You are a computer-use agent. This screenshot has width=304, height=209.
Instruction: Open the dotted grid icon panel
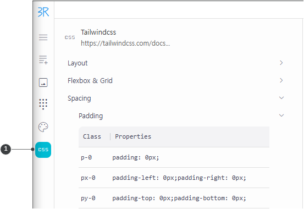[43, 104]
